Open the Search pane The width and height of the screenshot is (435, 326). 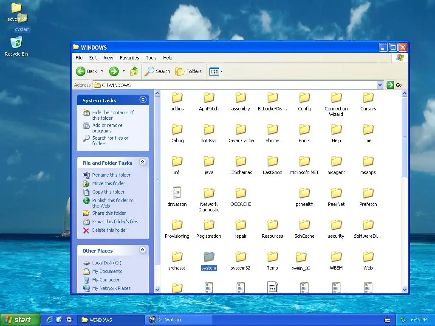(157, 71)
